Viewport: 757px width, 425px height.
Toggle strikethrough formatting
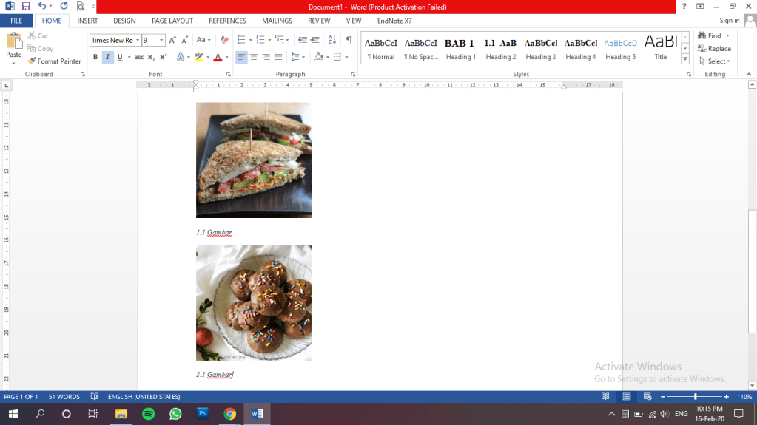[139, 57]
